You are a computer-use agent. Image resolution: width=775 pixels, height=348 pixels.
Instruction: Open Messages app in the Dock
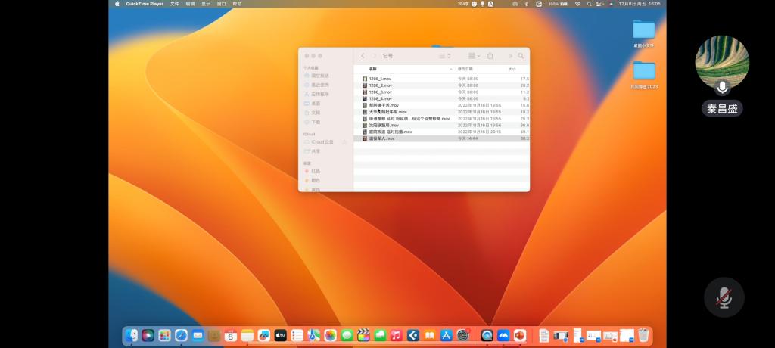347,336
